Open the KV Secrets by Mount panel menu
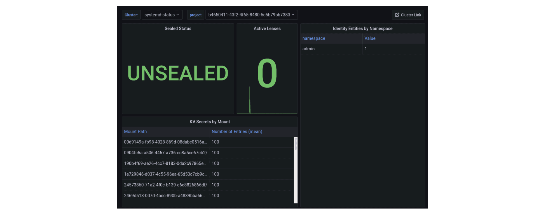The width and height of the screenshot is (548, 213). [210, 122]
